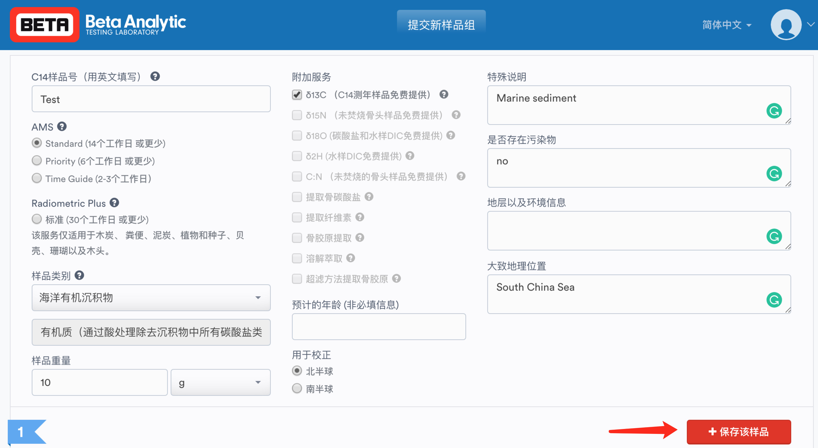
Task: Check the δ2H checkbox
Action: (x=297, y=156)
